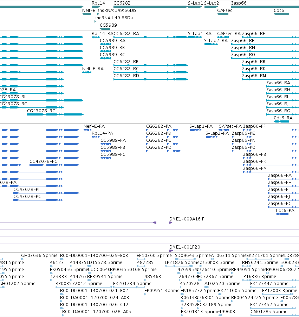Screen dimensions: 299x317
Task: Click the Zasp66-PK protein label
Action: click(x=255, y=161)
